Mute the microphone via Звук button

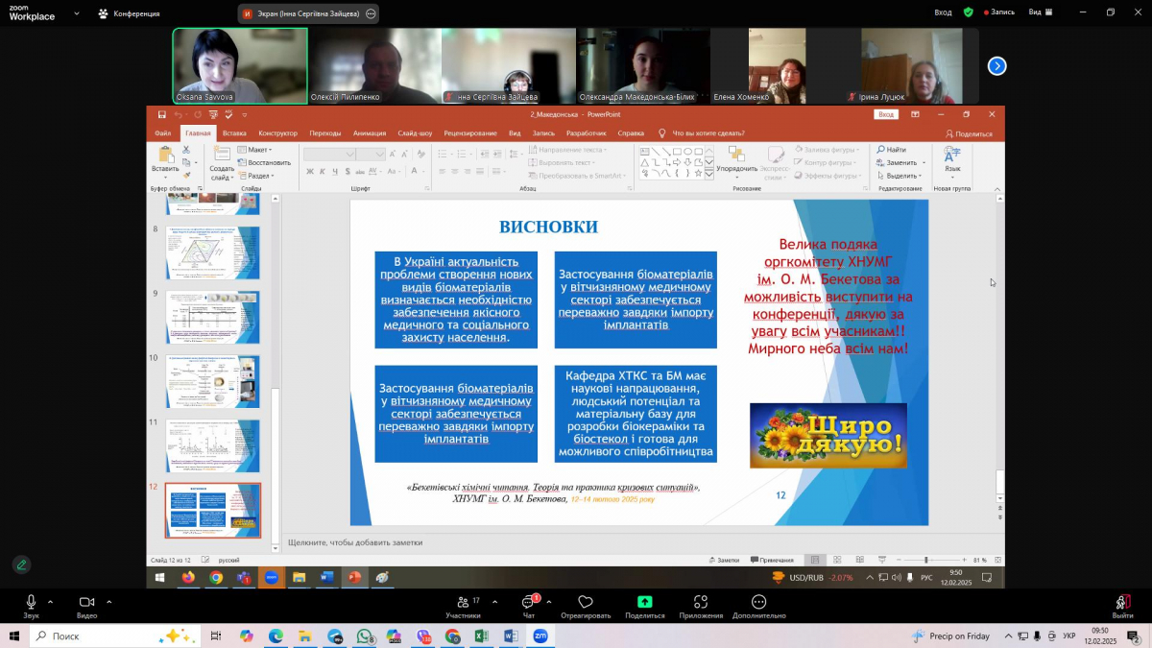31,603
